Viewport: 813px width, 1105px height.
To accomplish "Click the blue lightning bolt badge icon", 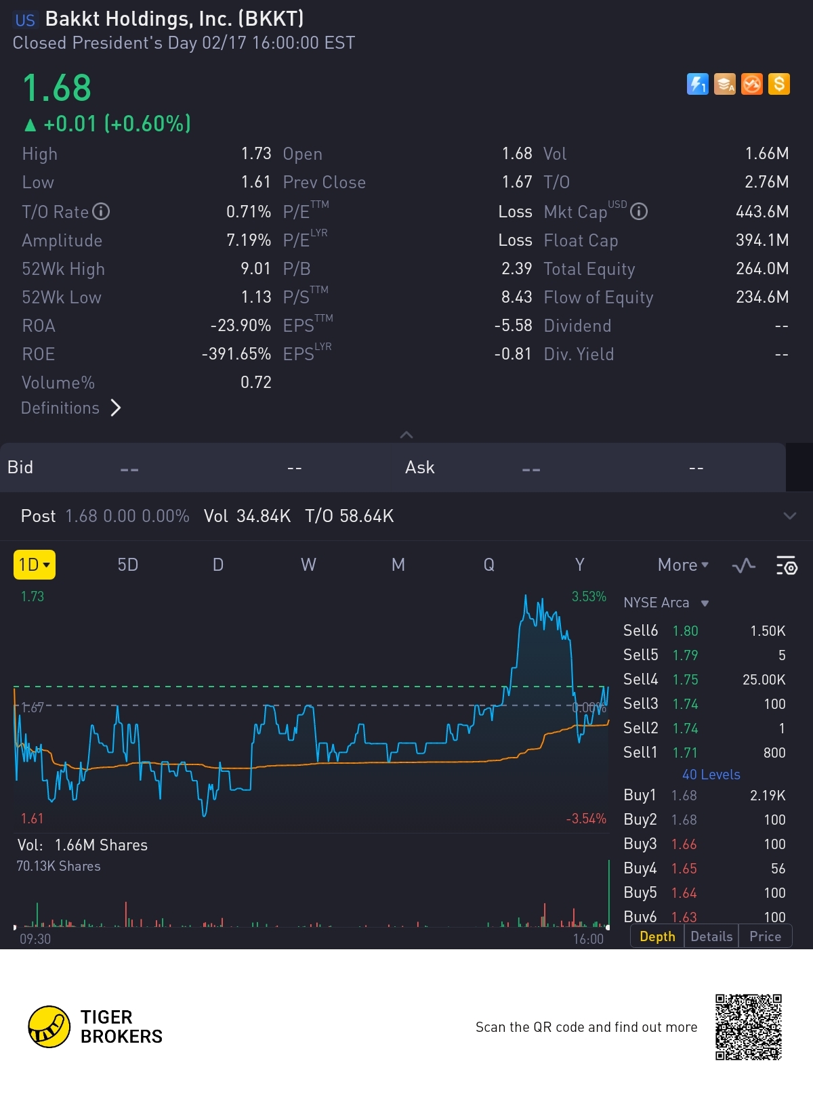I will pyautogui.click(x=697, y=84).
